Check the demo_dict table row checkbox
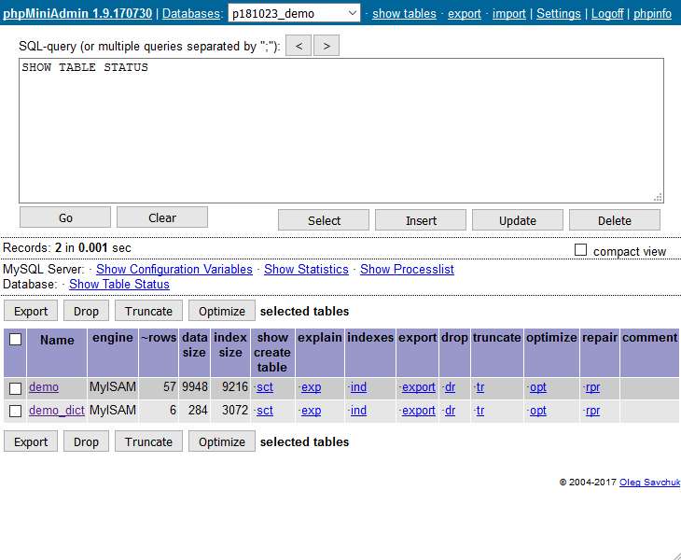Screen dimensions: 681x560 tap(15, 411)
